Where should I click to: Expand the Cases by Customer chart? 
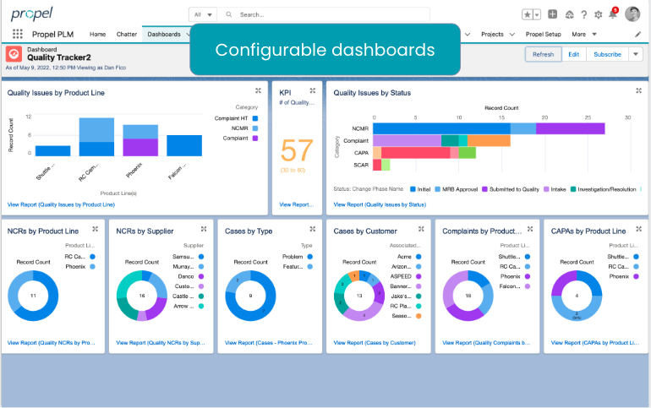(x=420, y=229)
